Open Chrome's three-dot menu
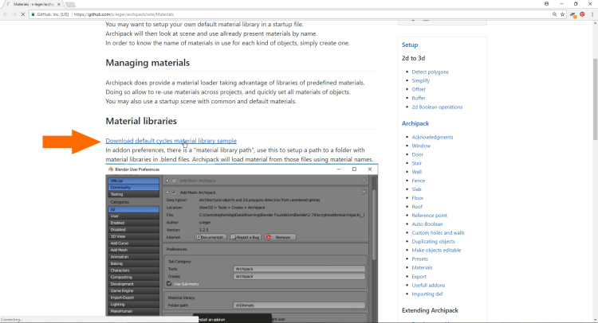598x323 pixels. coord(592,14)
